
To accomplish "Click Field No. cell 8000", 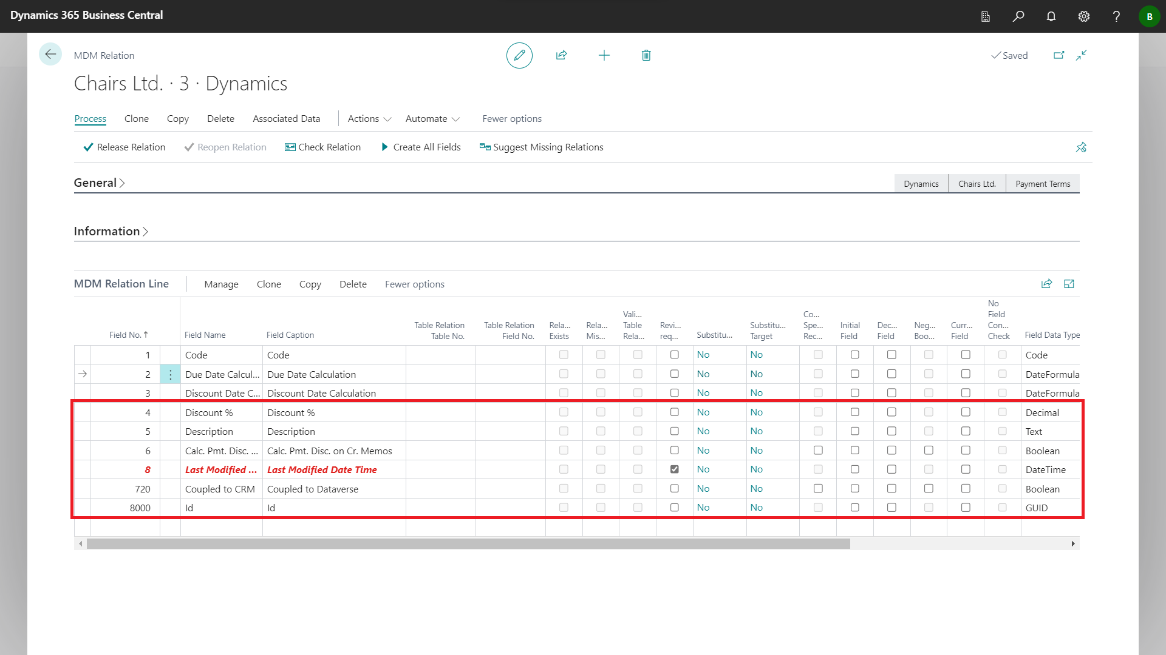I will pos(125,508).
